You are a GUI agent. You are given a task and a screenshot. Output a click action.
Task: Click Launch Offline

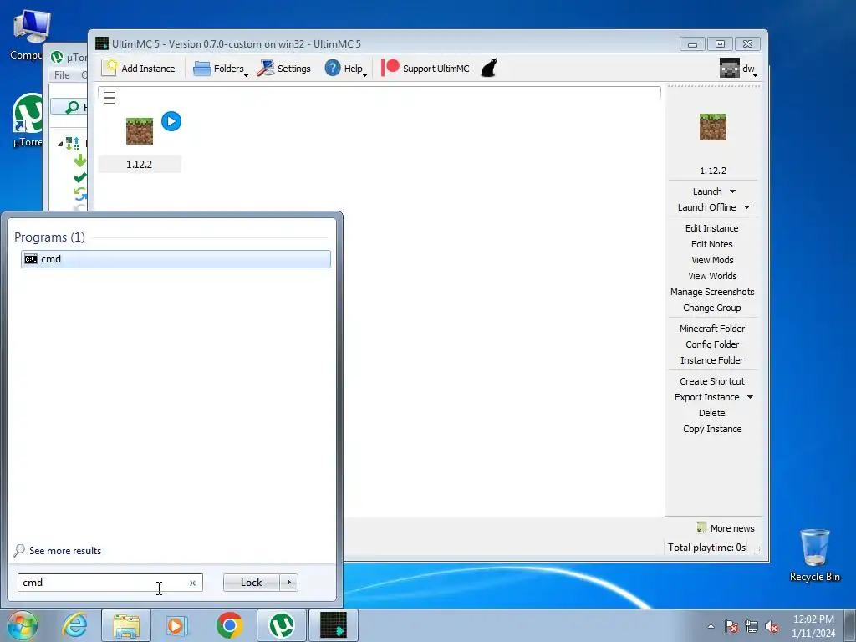tap(706, 207)
